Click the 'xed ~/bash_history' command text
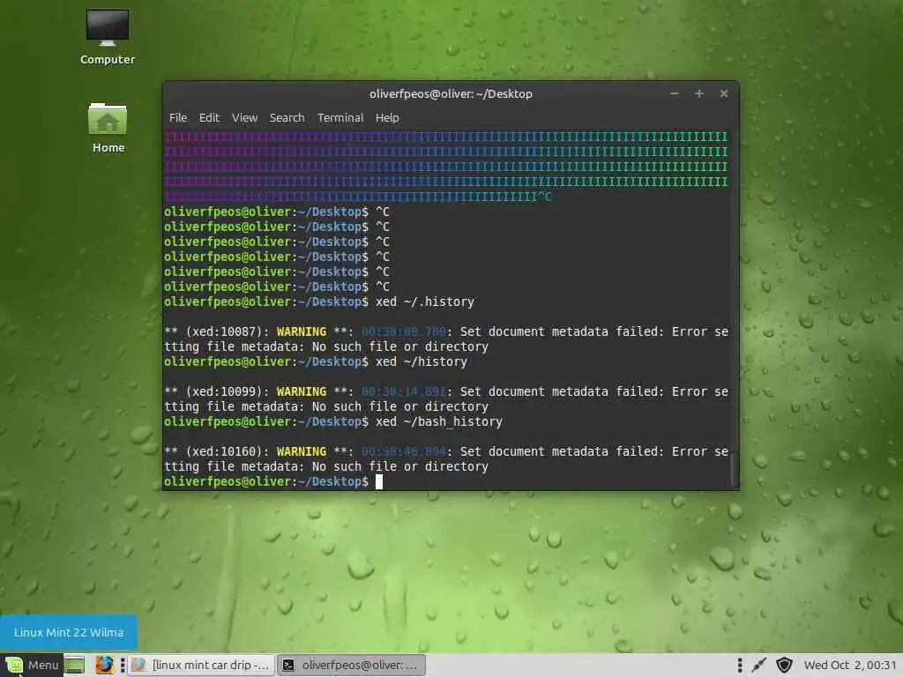903x677 pixels. coord(439,421)
